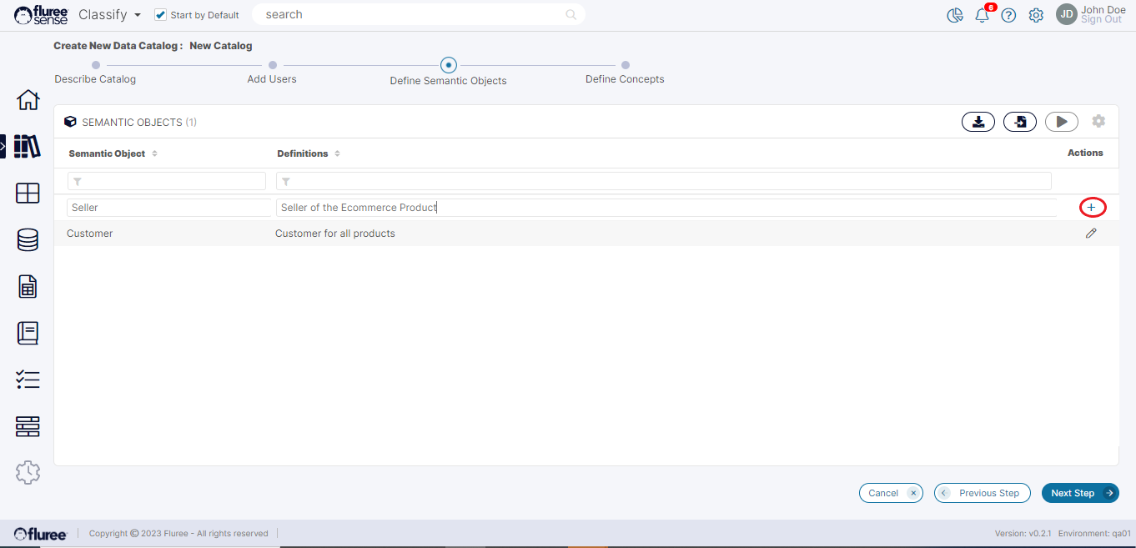Viewport: 1136px width, 548px height.
Task: Click the download semantic objects icon
Action: pyautogui.click(x=978, y=122)
